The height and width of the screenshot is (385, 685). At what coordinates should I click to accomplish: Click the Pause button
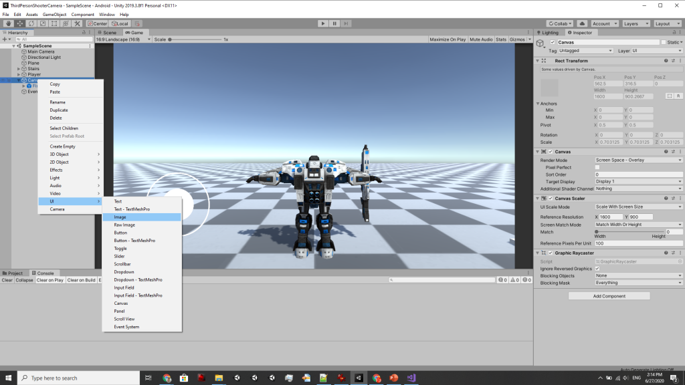[334, 23]
